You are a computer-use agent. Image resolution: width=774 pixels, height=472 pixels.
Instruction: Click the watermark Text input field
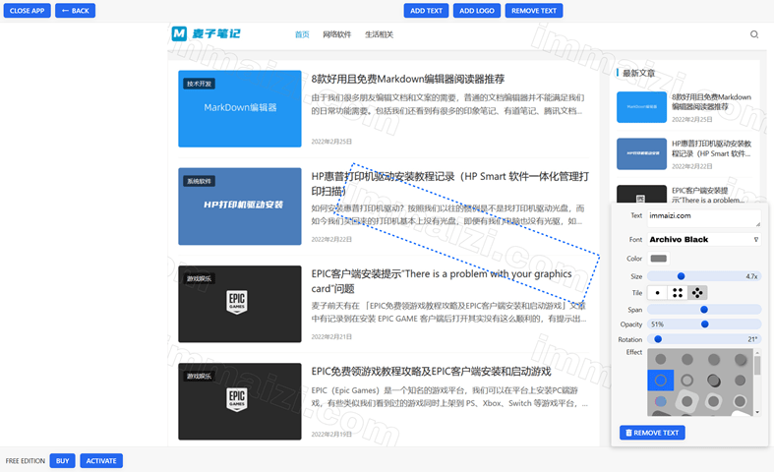coord(704,218)
